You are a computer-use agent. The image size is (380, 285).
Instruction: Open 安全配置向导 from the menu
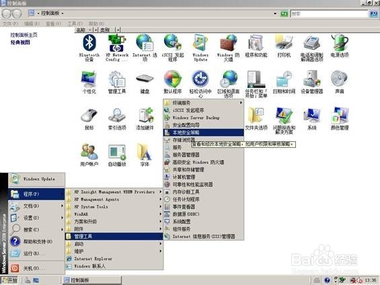click(204, 125)
